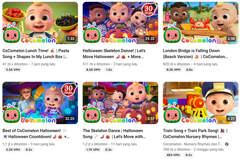Screen dimensions: 240x160
Task: Click 'Train Song + Train Park Song!' title
Action: [195, 133]
